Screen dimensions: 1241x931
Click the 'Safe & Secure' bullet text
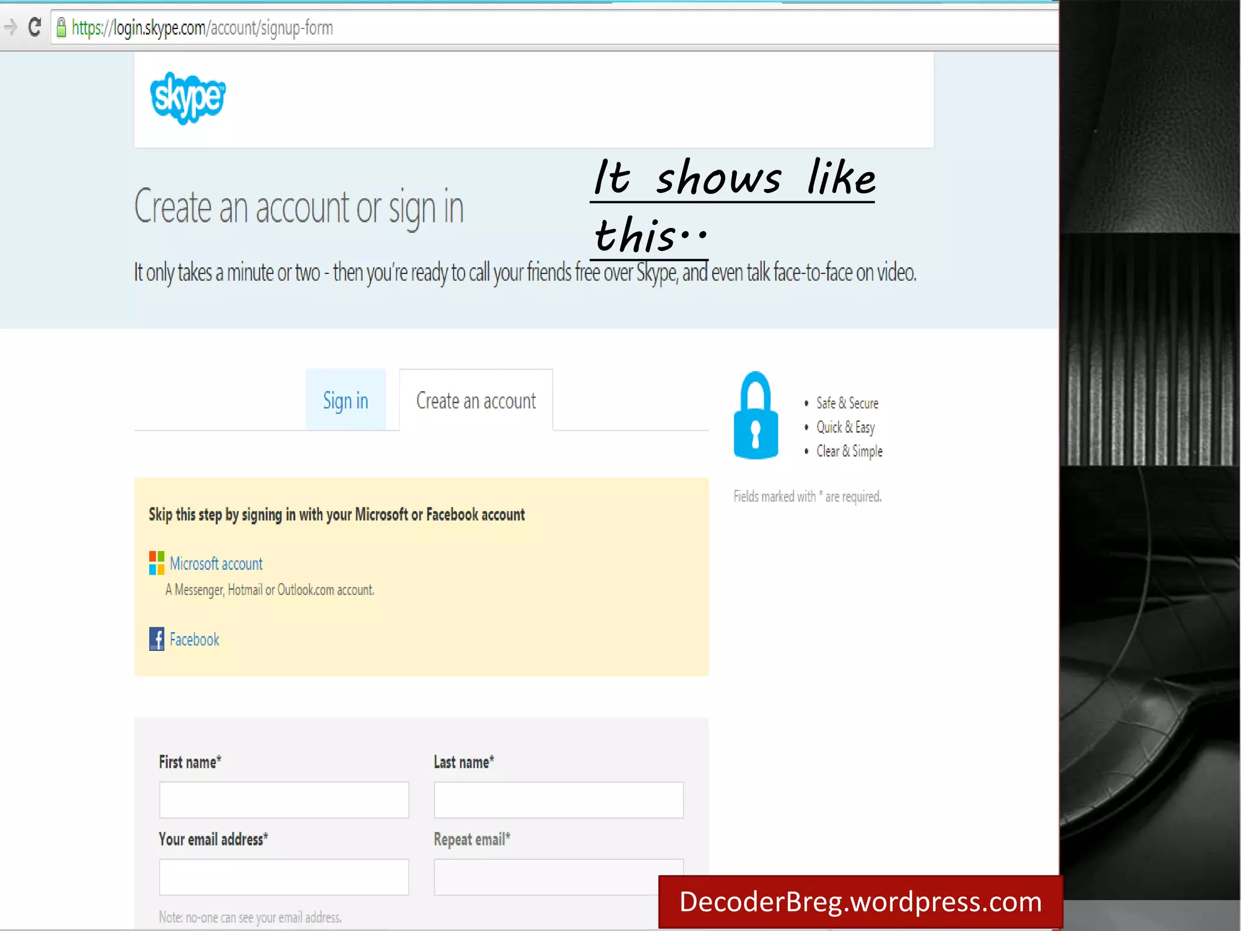[847, 403]
